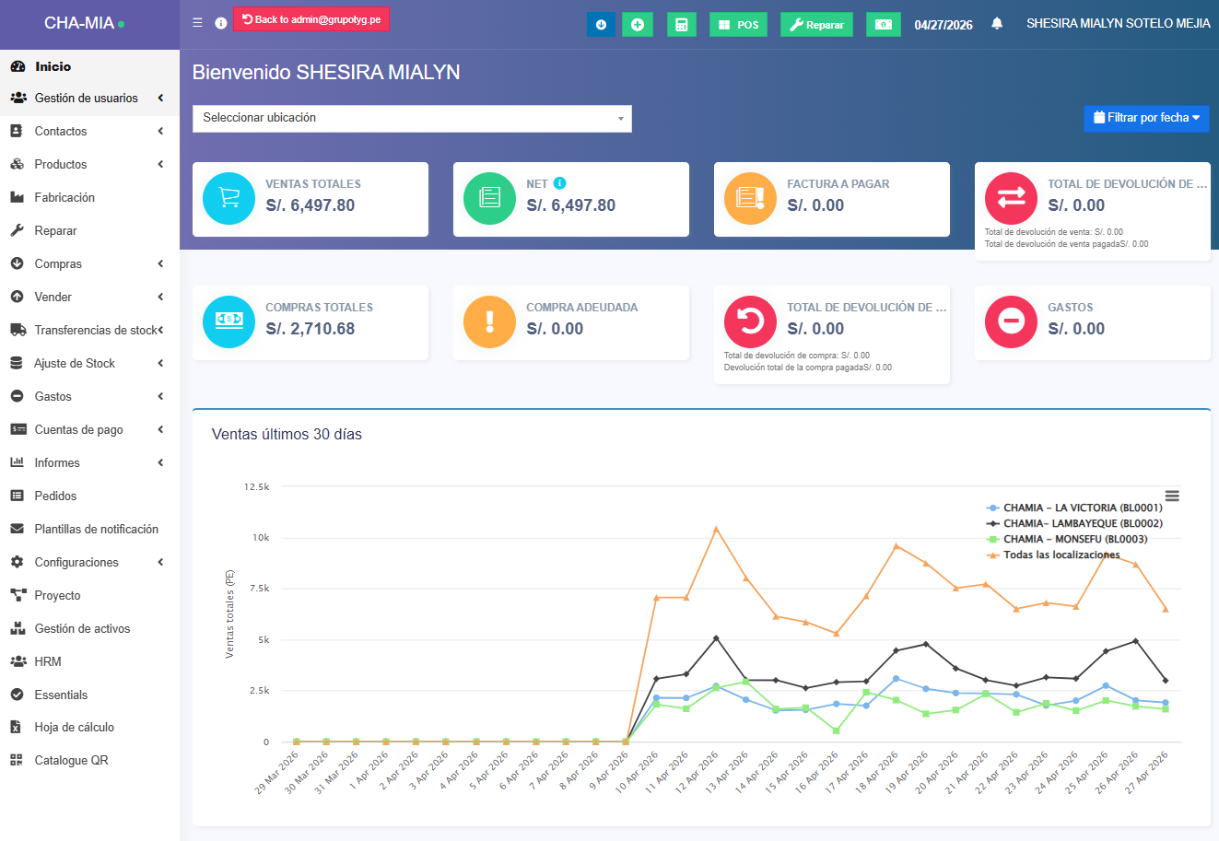
Task: Click the user name SHESIRA MIALYN SOTELO MEJIA
Action: [1118, 24]
